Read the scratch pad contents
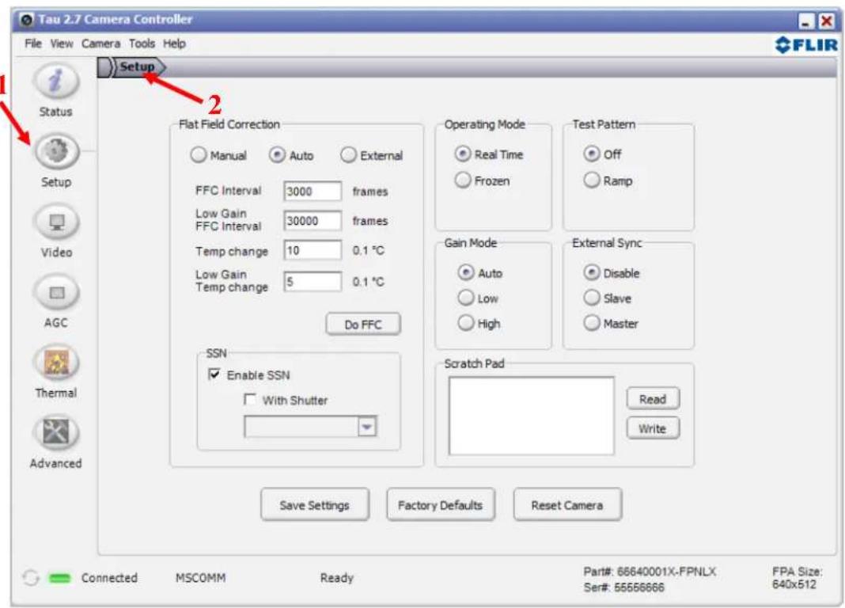The image size is (845, 608). [x=653, y=399]
